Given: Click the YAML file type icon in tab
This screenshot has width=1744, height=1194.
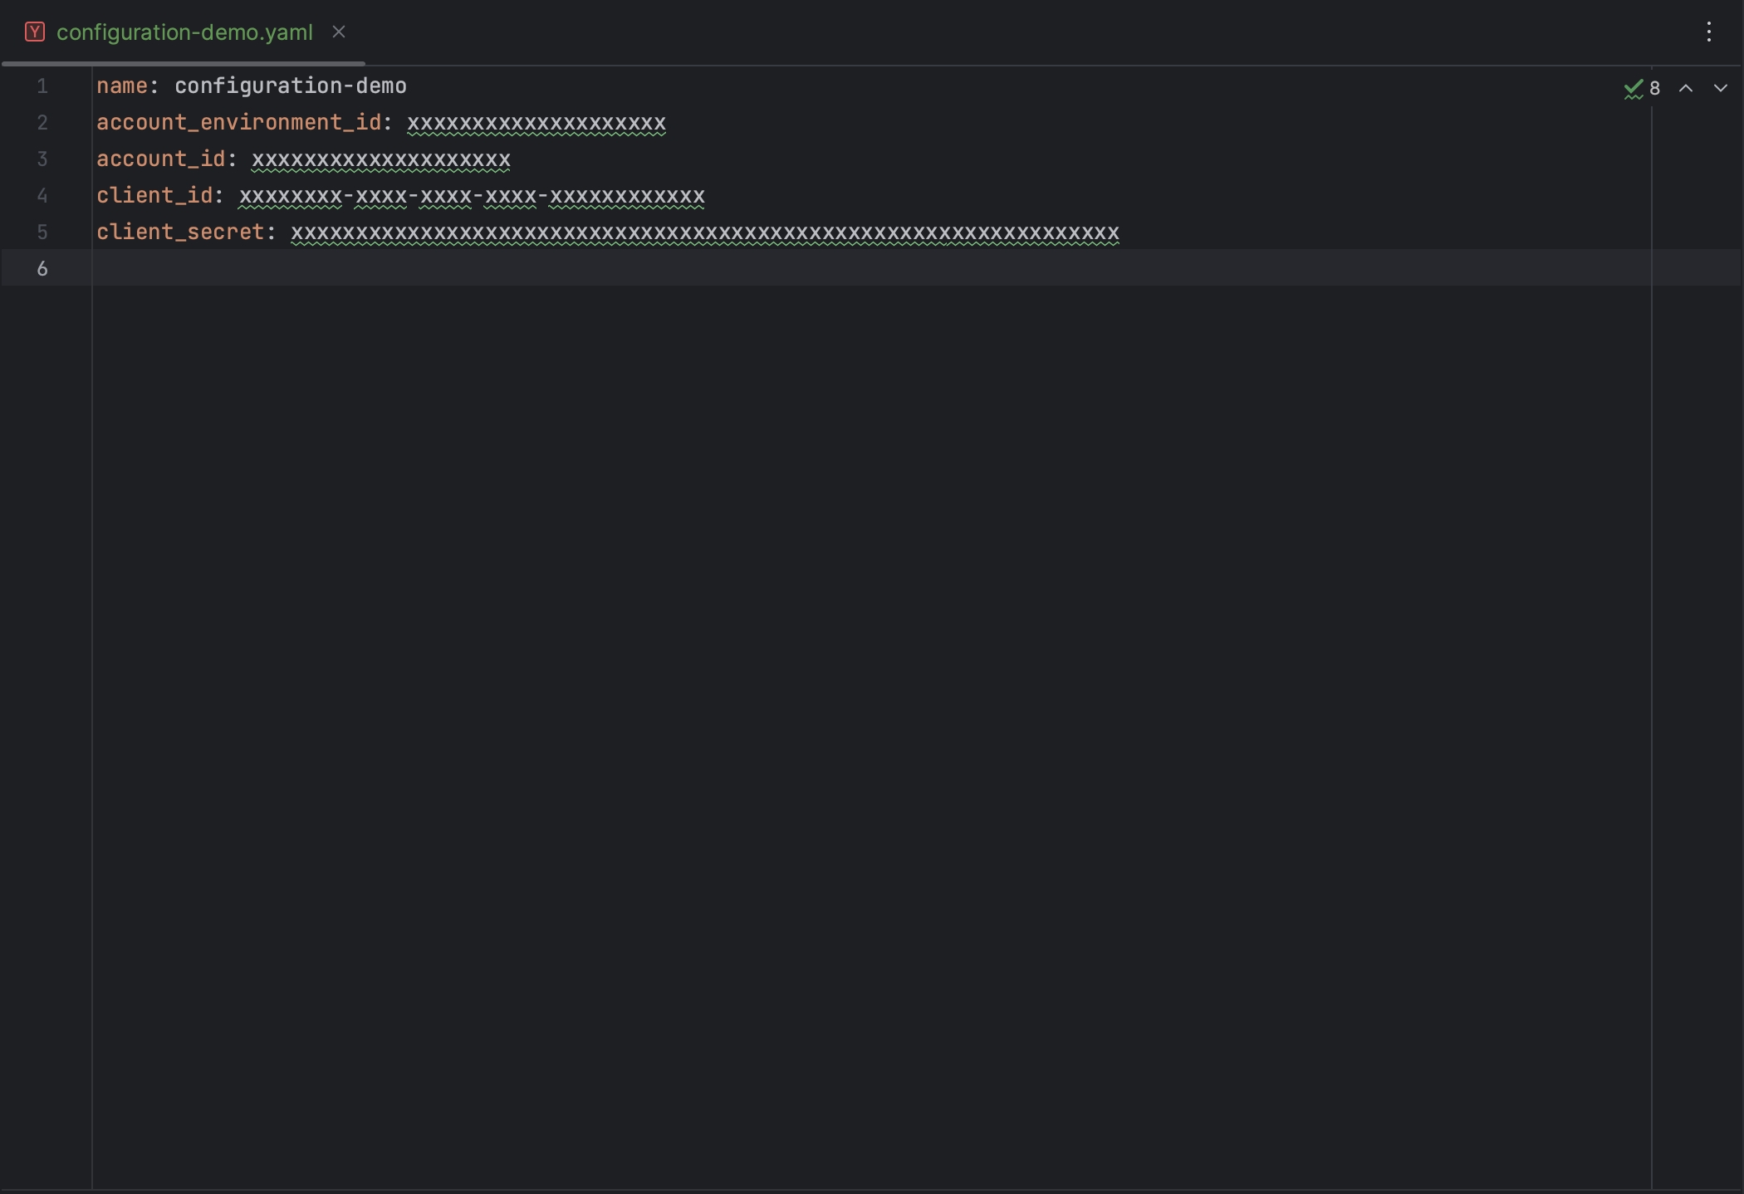Looking at the screenshot, I should tap(34, 32).
